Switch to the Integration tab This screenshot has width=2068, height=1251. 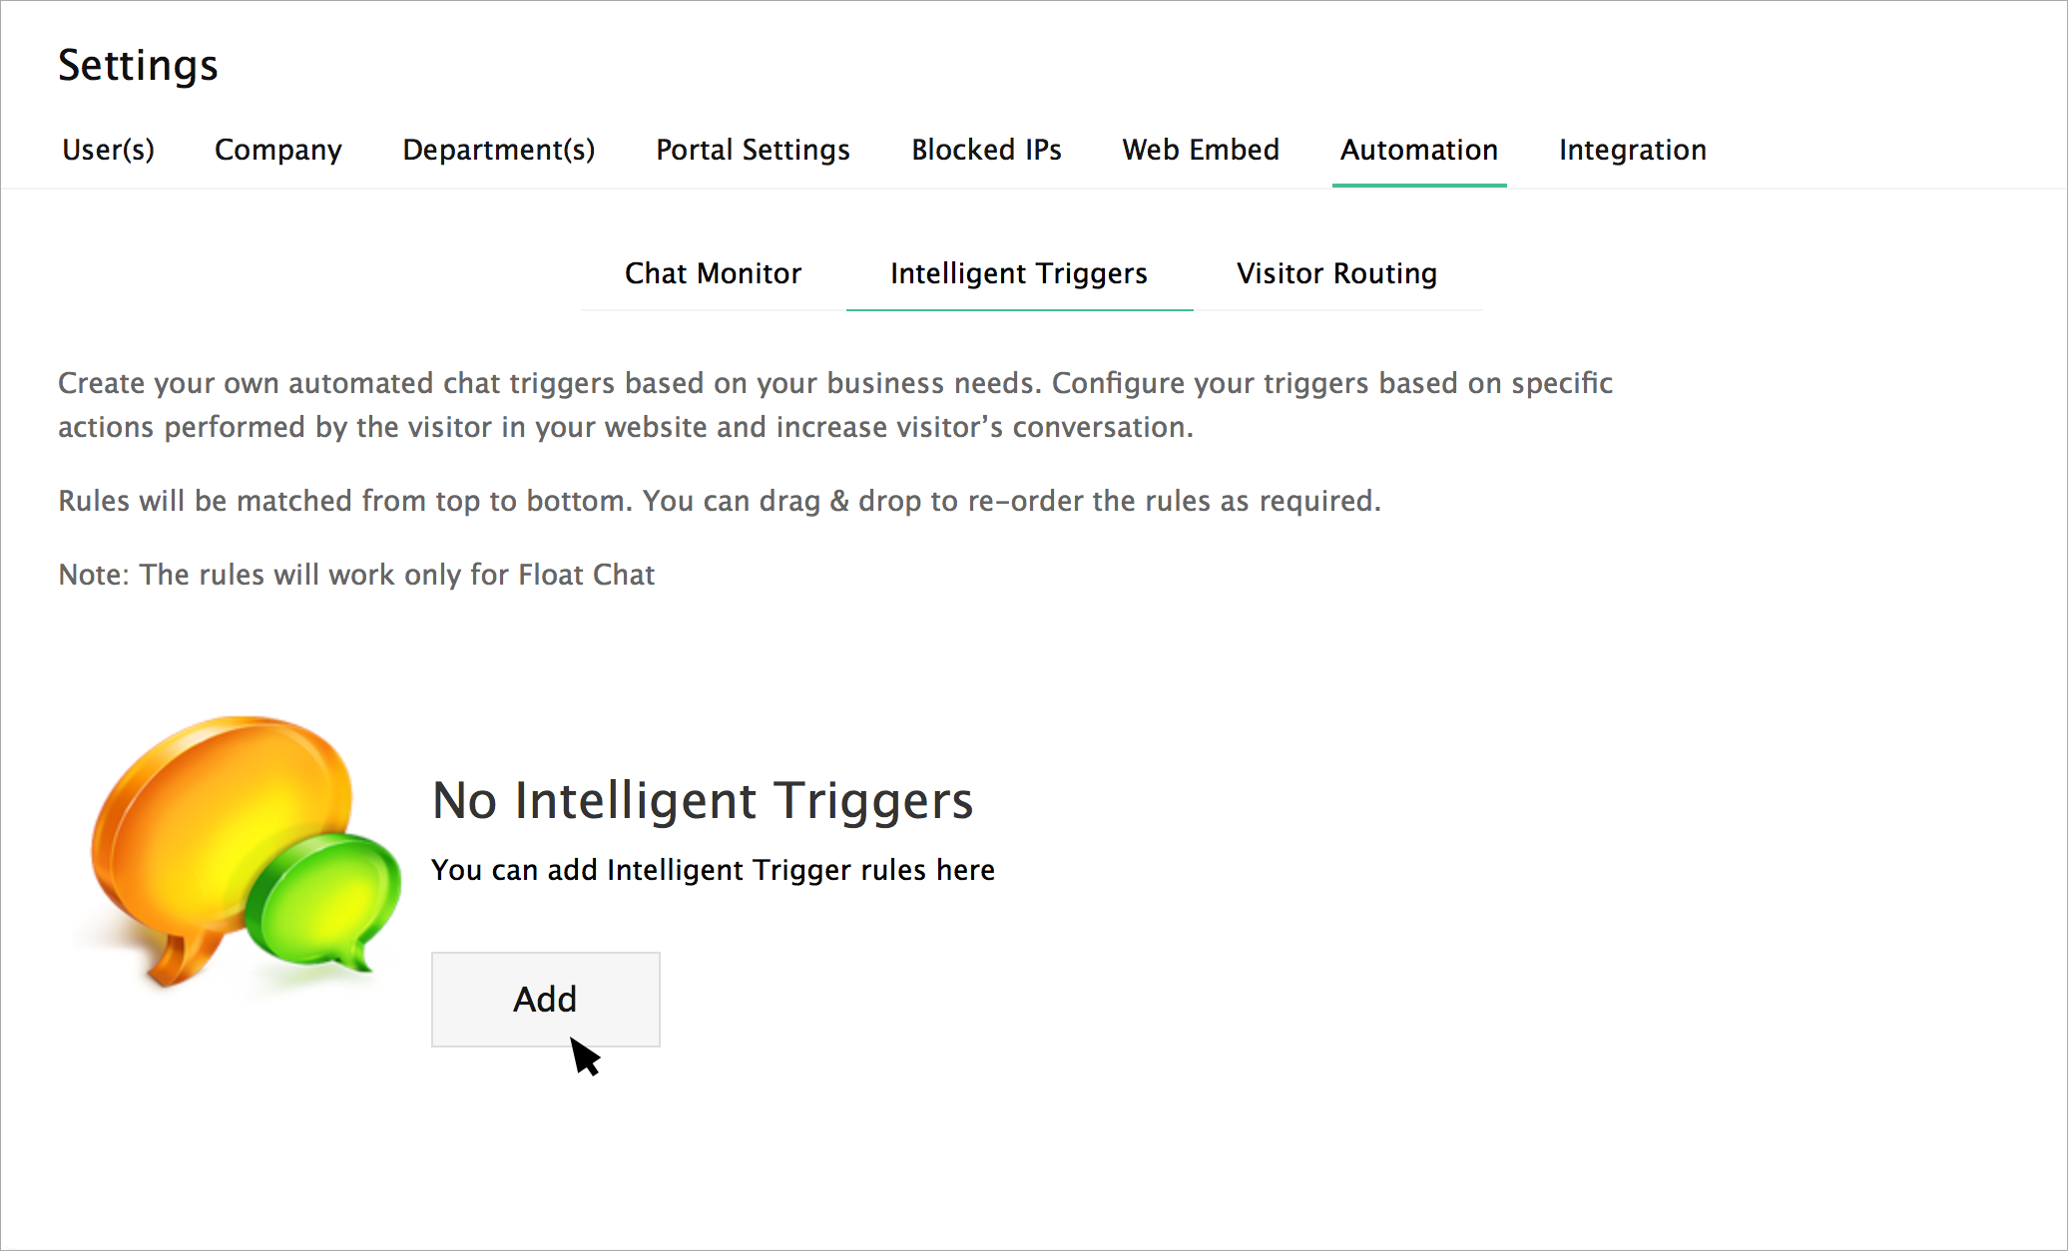pyautogui.click(x=1632, y=150)
